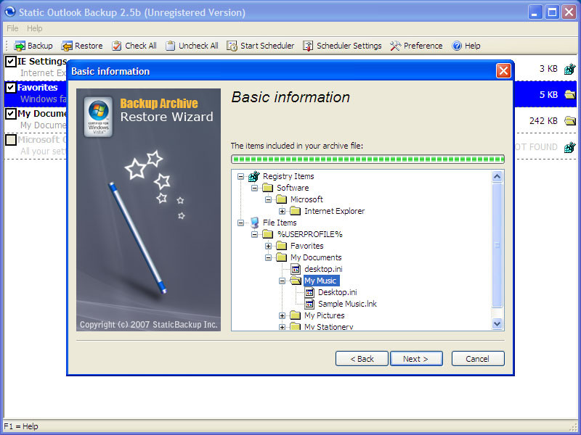Collapse the File Items tree node
This screenshot has width=581, height=435.
(x=240, y=223)
